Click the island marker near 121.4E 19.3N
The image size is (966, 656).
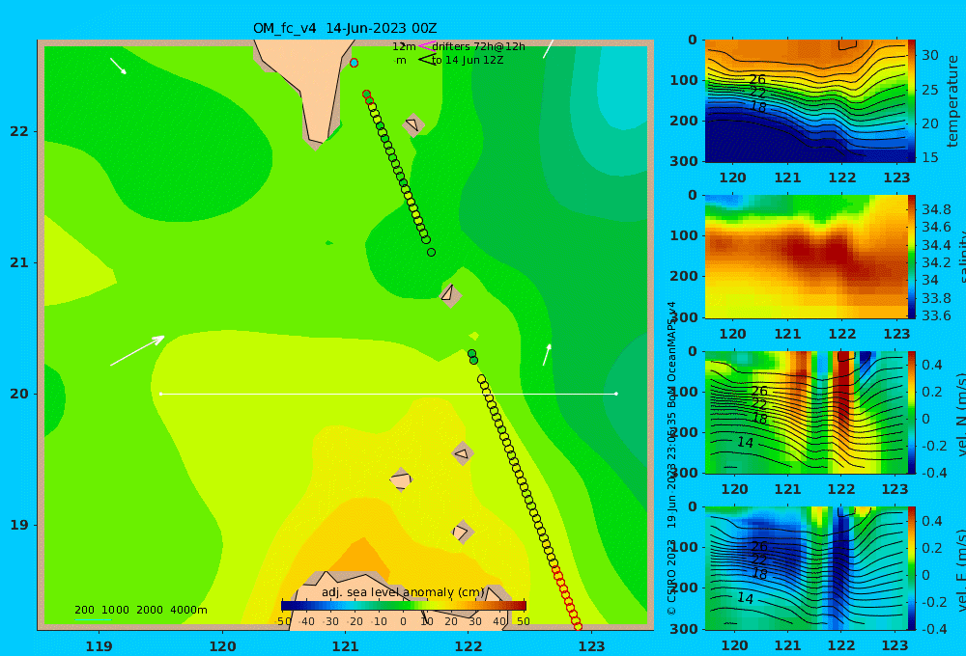pyautogui.click(x=401, y=479)
